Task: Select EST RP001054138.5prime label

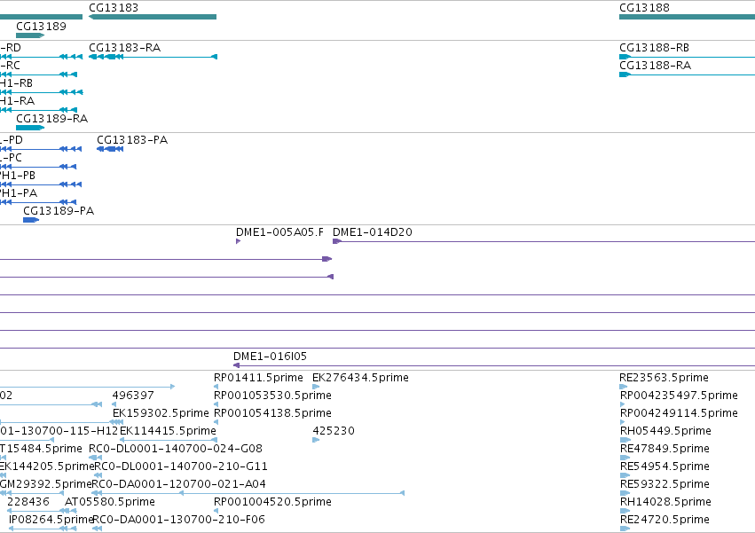Action: [x=272, y=413]
